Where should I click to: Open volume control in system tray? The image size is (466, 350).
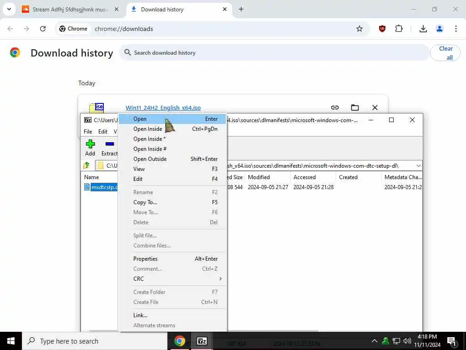407,341
